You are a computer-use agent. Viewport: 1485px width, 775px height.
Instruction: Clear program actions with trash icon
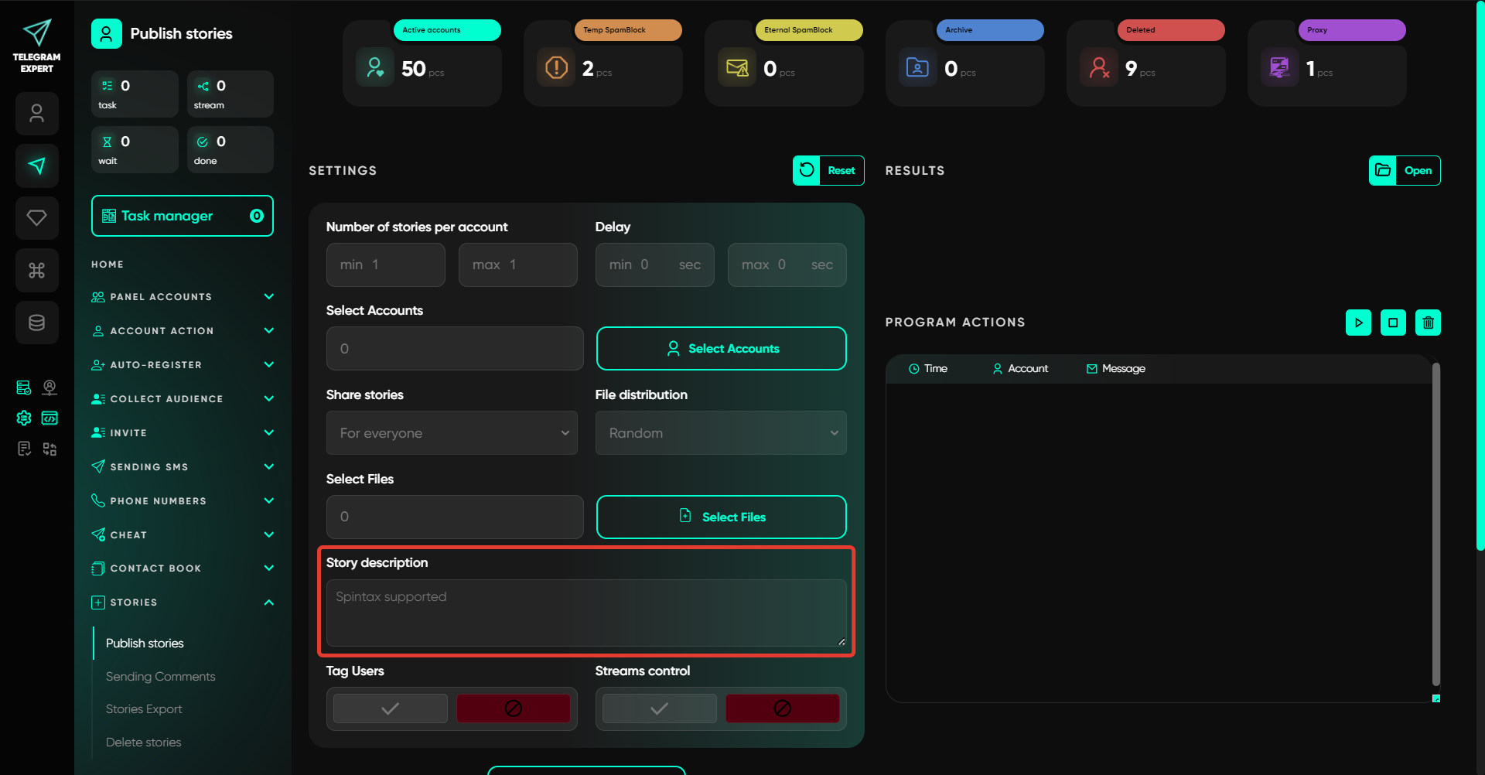coord(1428,323)
